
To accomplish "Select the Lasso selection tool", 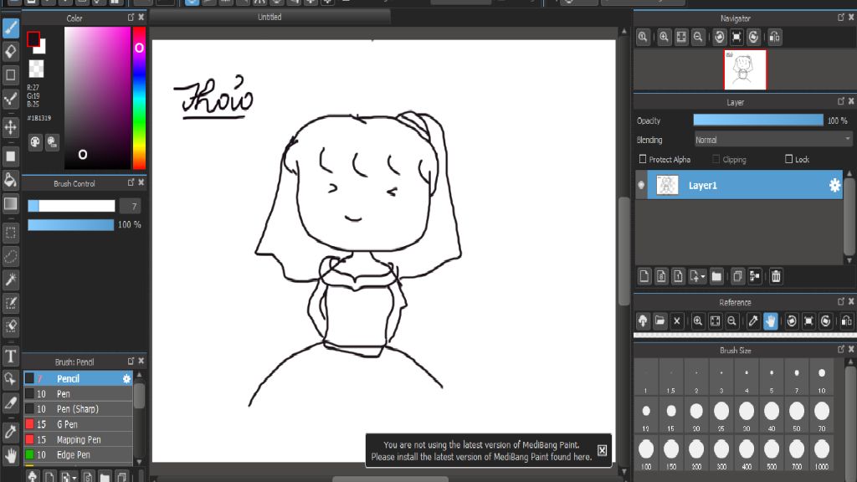I will [10, 256].
